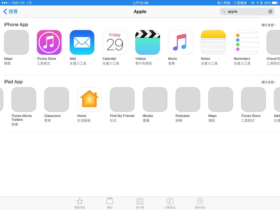The height and width of the screenshot is (210, 280).
Task: Switch to the 類別 categories tab
Action: [110, 203]
